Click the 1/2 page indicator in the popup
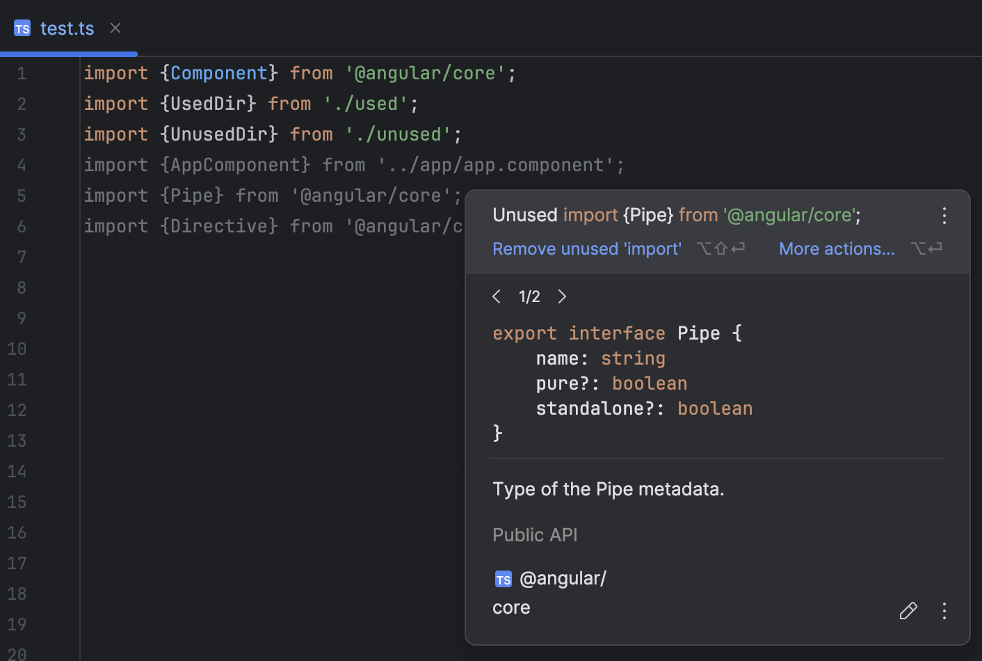The image size is (982, 661). point(529,296)
